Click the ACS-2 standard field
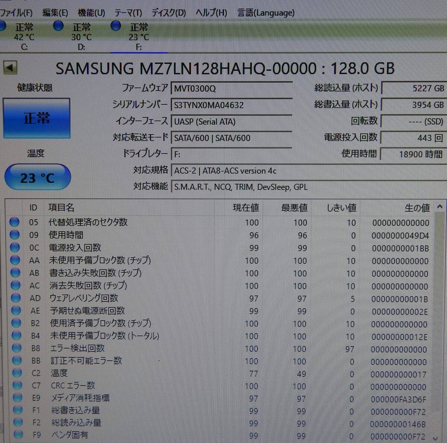447x443 pixels. click(x=308, y=171)
